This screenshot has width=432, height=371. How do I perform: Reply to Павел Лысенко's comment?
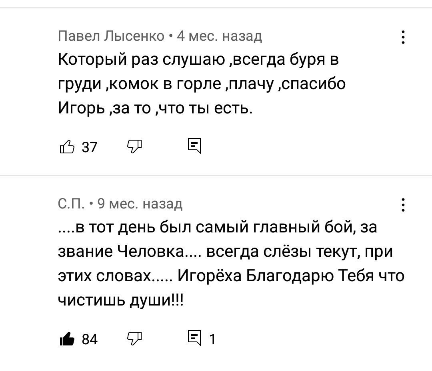click(x=195, y=147)
